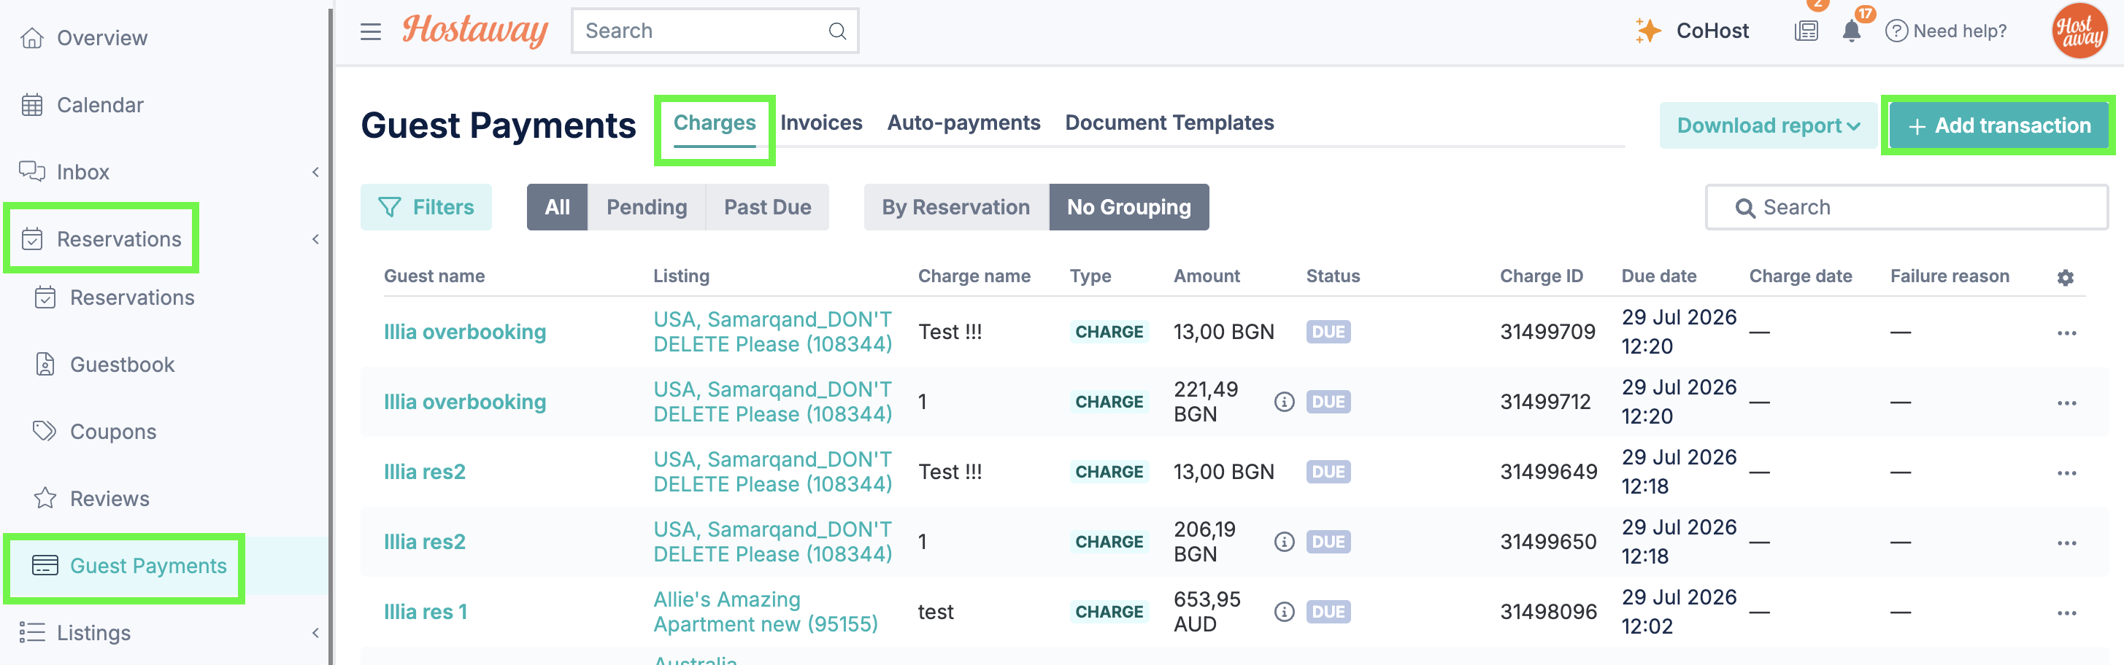
Task: Open row actions for charge 31499712
Action: click(x=2066, y=403)
